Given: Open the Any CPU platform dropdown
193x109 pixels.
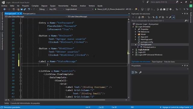Looking at the screenshot, I should 63,9.
